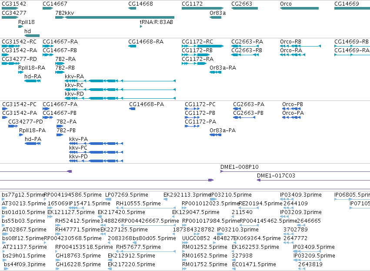The height and width of the screenshot is (271, 370).
Task: Click the kkv-RA transcript label
Action: click(x=74, y=77)
